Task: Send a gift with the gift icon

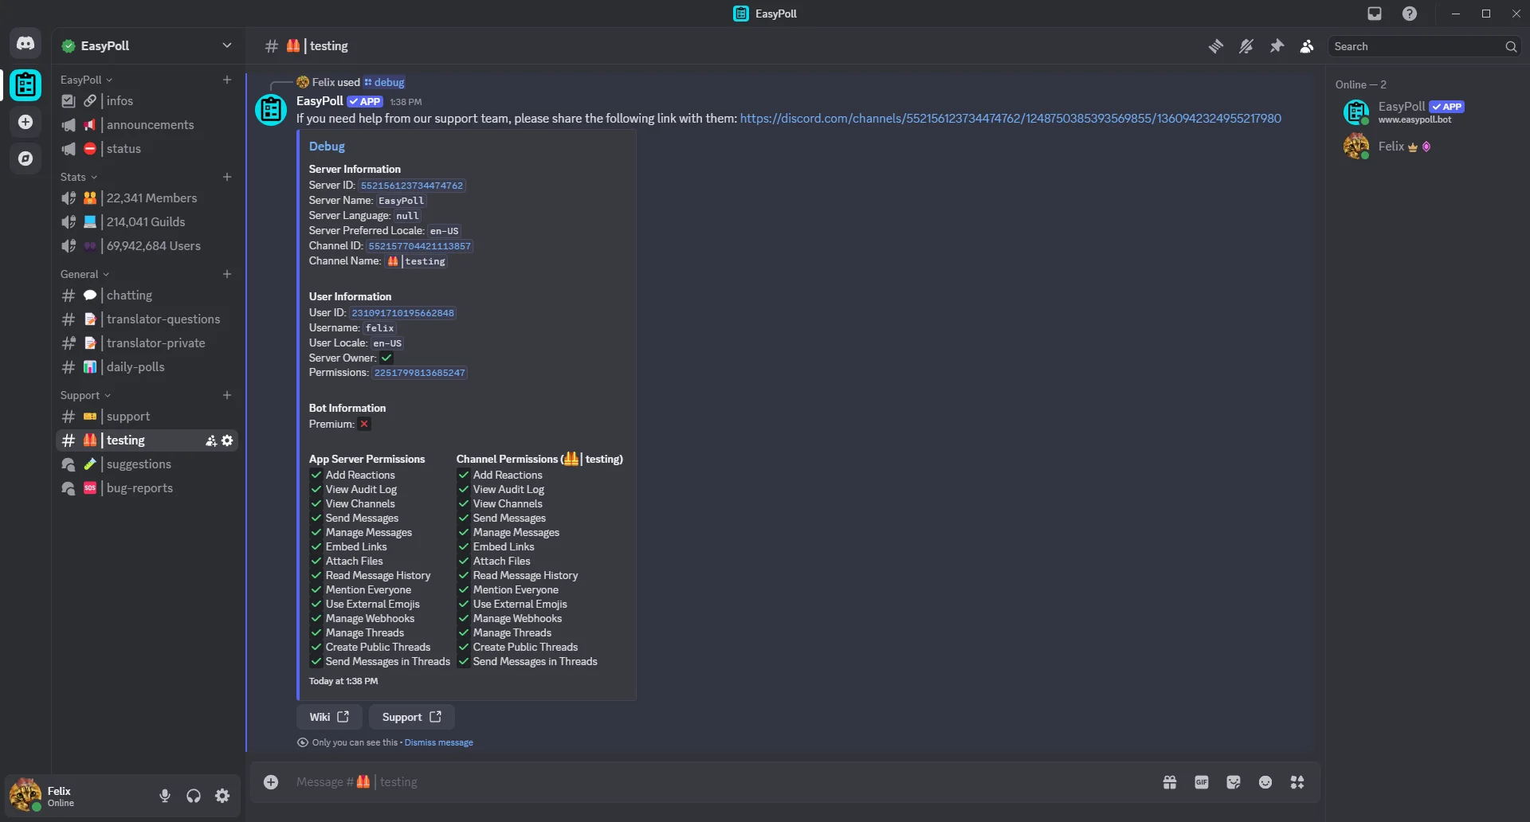Action: coord(1169,782)
